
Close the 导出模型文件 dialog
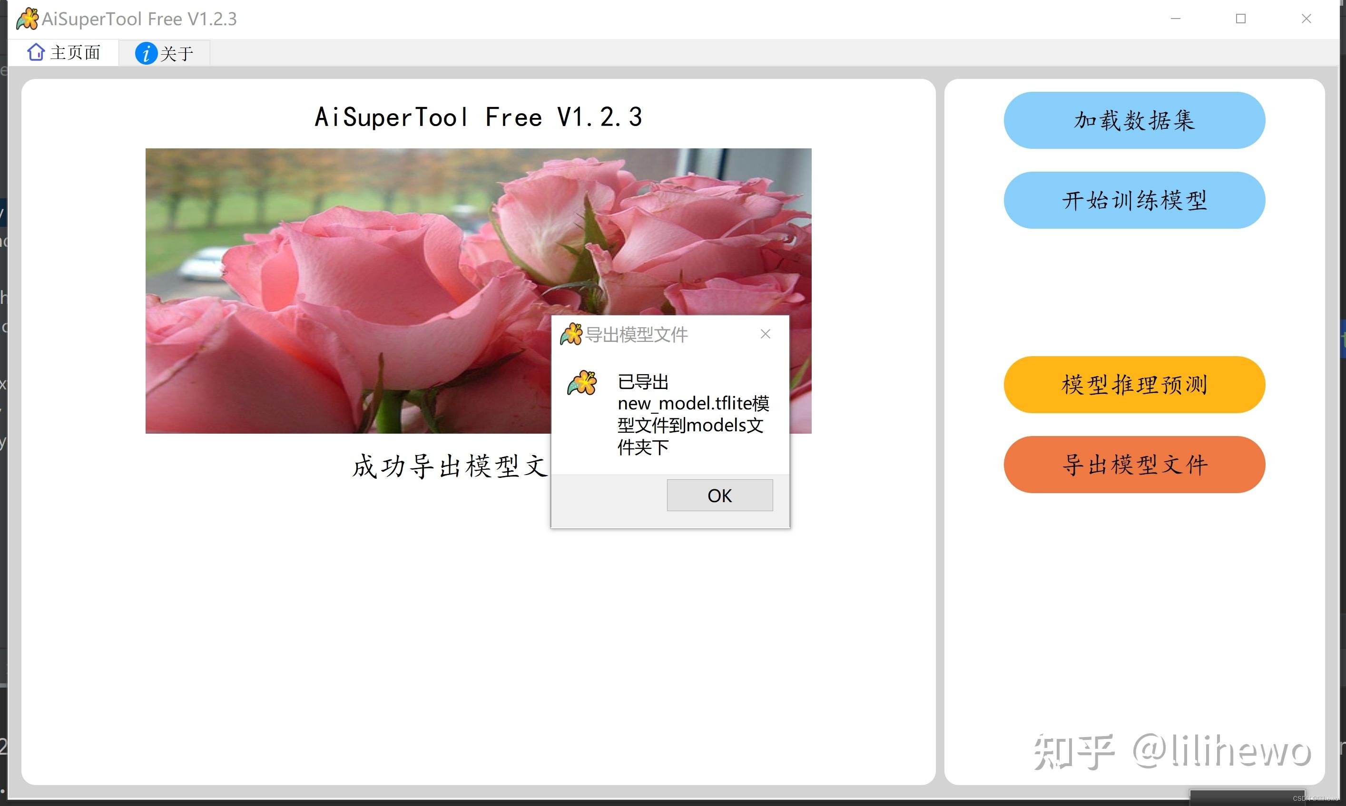pyautogui.click(x=765, y=334)
